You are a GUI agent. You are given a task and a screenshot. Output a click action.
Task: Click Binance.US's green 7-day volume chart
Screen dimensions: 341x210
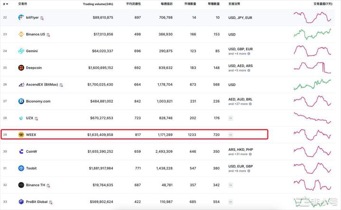312,34
